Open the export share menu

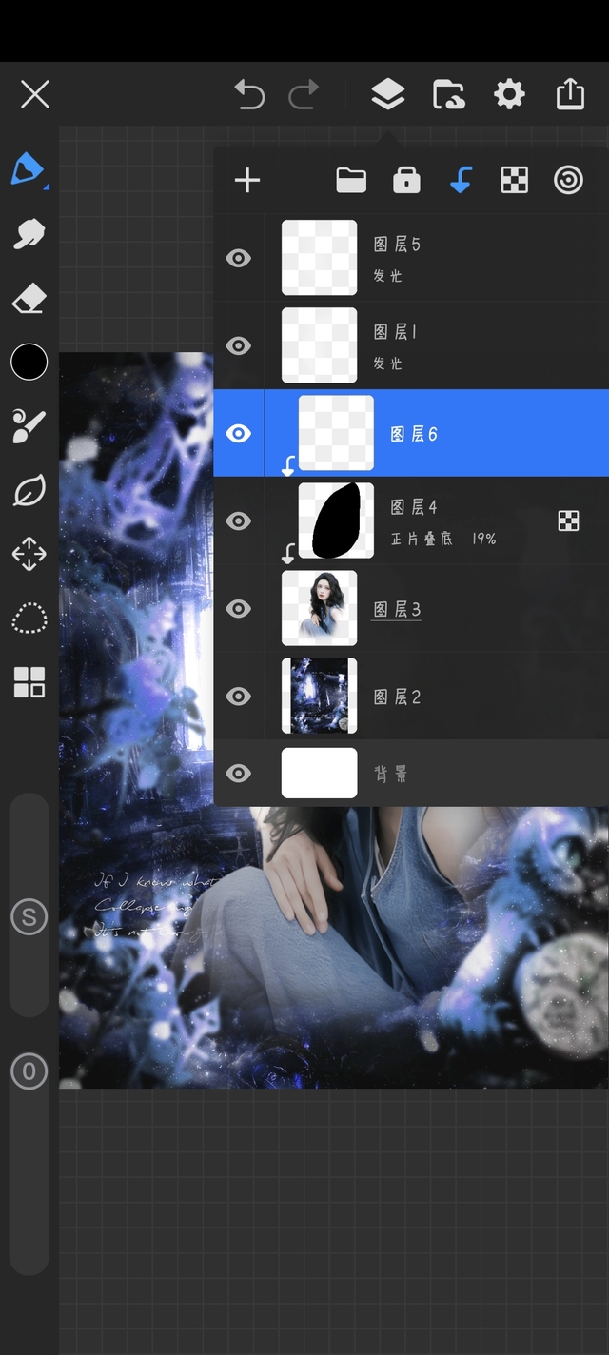[570, 94]
